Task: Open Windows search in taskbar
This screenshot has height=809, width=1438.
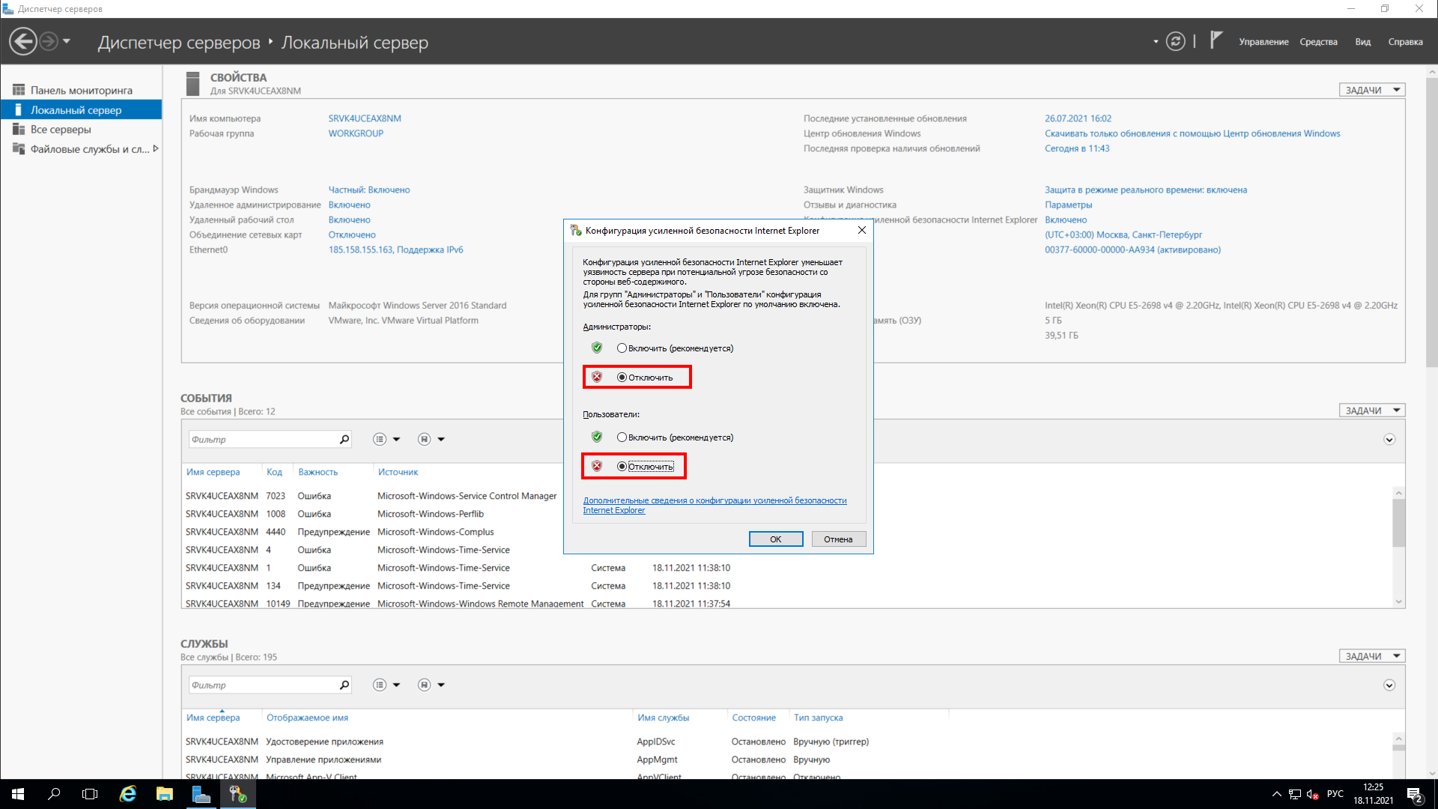Action: (54, 794)
